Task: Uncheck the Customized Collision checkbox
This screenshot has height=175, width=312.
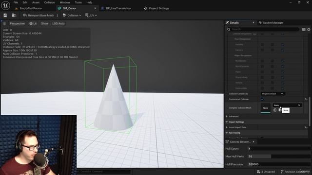Action: [x=262, y=99]
